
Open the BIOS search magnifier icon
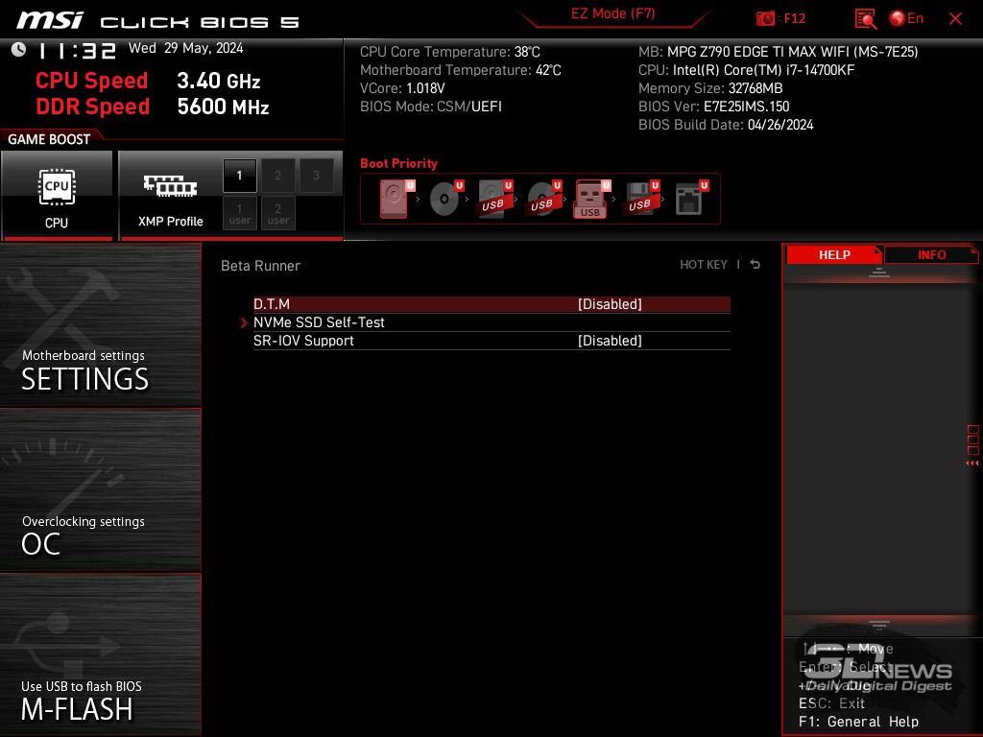(x=866, y=19)
